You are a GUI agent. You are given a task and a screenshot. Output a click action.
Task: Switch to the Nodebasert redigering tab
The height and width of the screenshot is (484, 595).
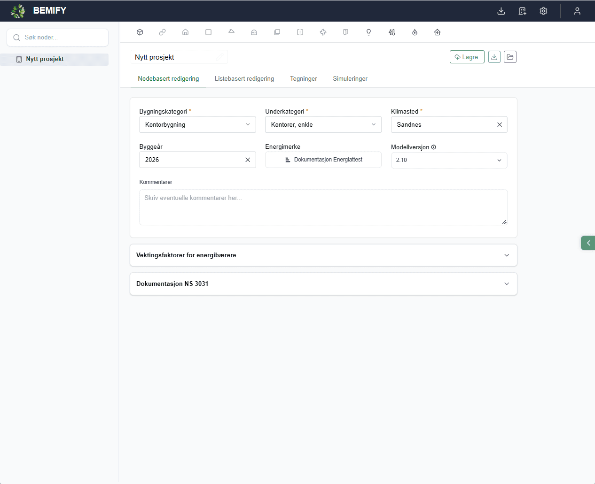[x=169, y=79]
